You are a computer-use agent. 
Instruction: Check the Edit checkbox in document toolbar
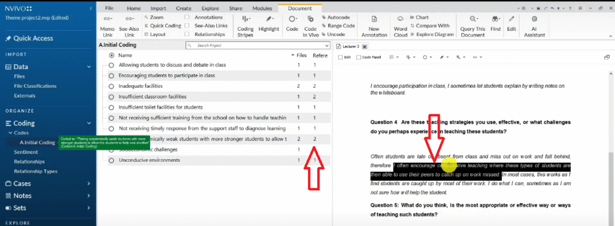[x=341, y=57]
